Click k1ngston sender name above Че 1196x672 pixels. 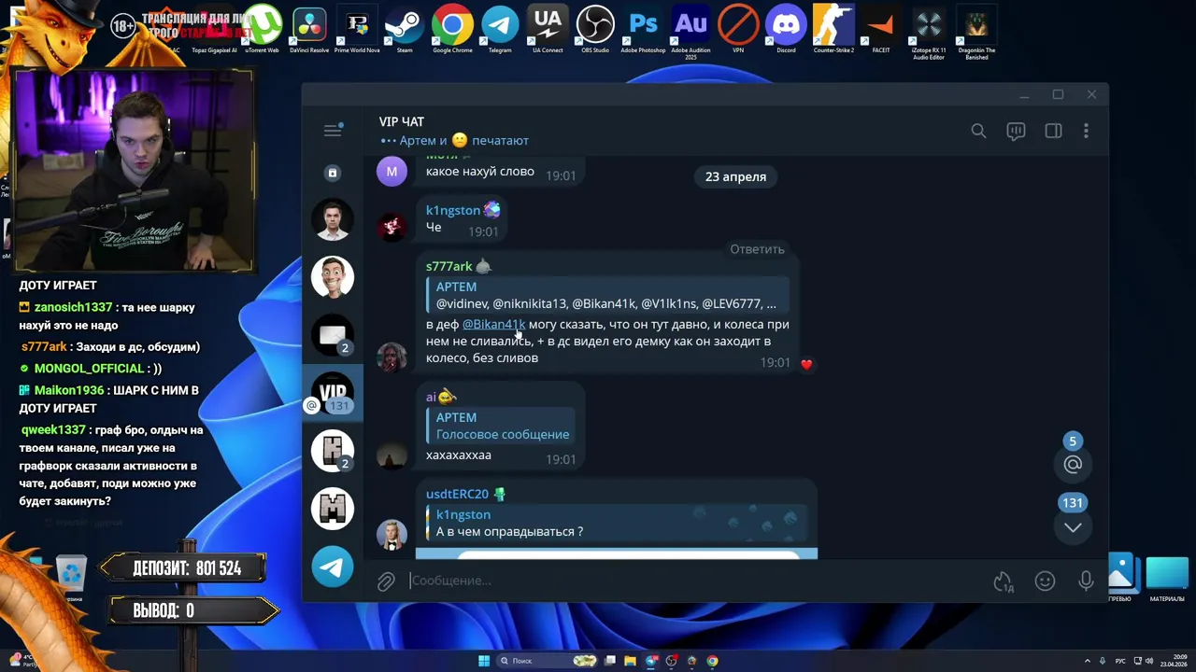(x=453, y=210)
